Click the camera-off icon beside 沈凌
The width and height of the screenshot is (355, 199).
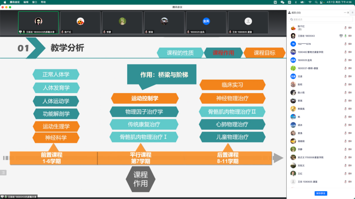pos(350,76)
